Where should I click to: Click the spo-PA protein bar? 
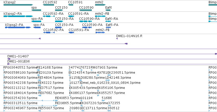click(x=37, y=27)
